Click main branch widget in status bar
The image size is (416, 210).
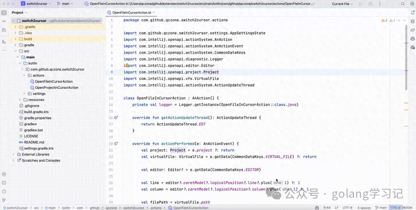click(381, 208)
